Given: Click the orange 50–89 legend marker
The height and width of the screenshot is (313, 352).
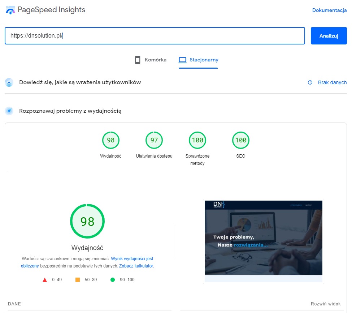Looking at the screenshot, I should click(x=78, y=279).
